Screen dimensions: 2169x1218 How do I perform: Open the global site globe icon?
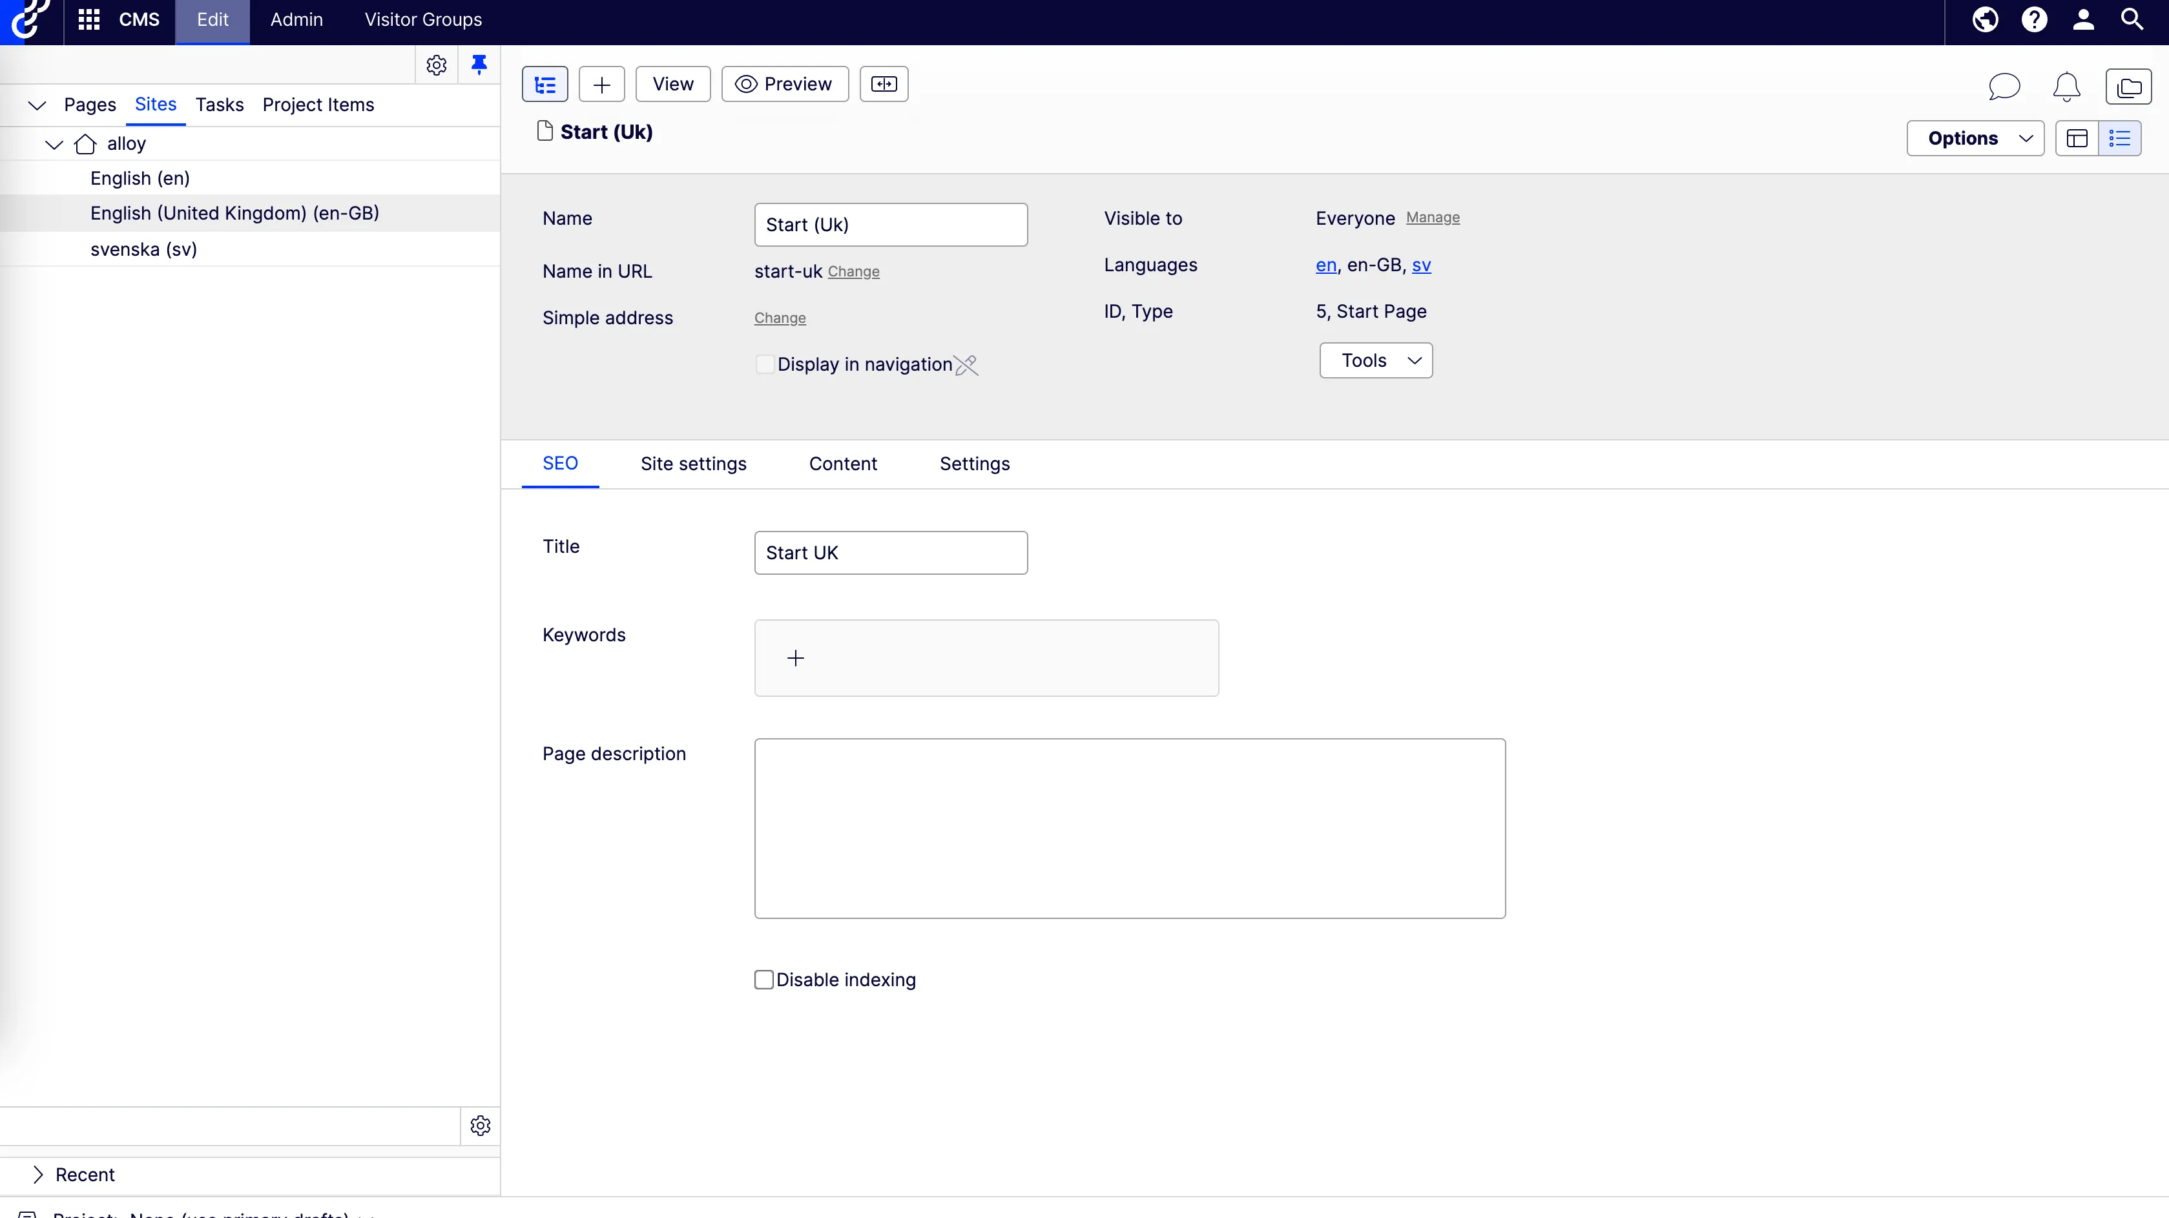(x=1985, y=19)
